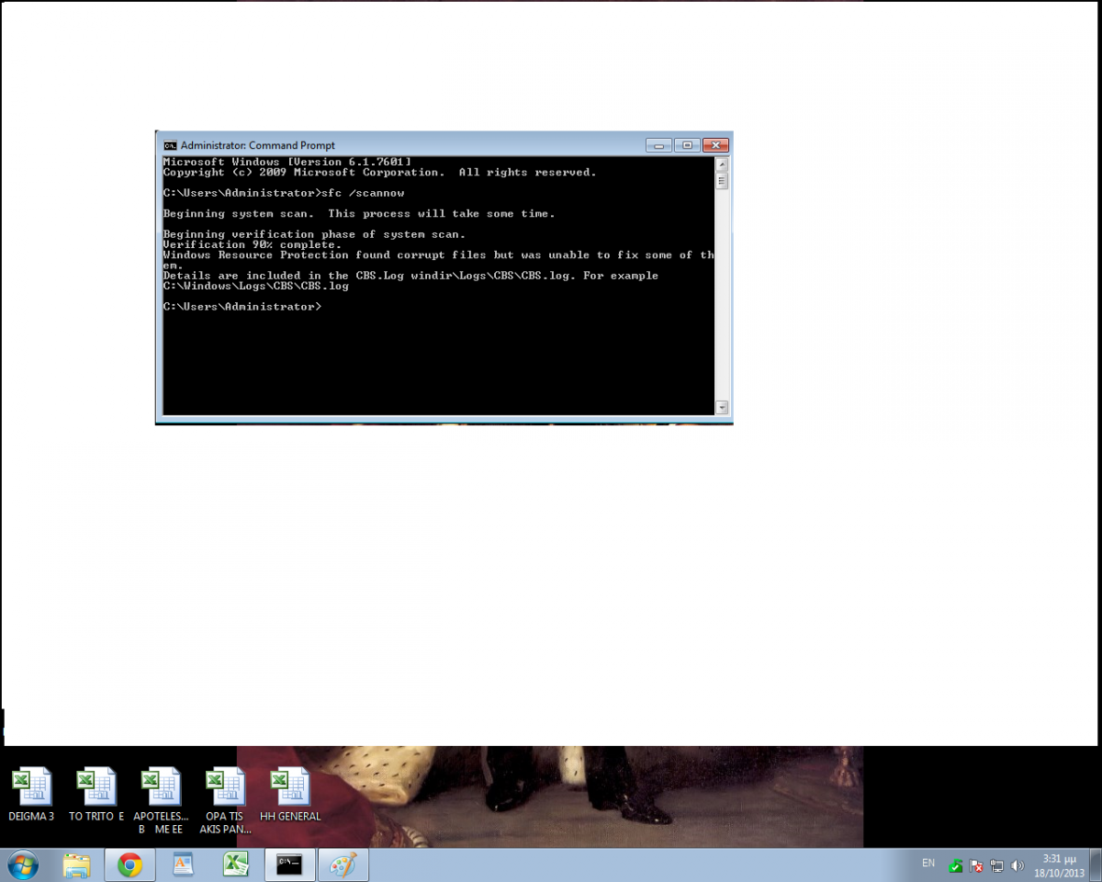Open Windows Explorer from the taskbar
This screenshot has width=1102, height=882.
click(x=77, y=865)
